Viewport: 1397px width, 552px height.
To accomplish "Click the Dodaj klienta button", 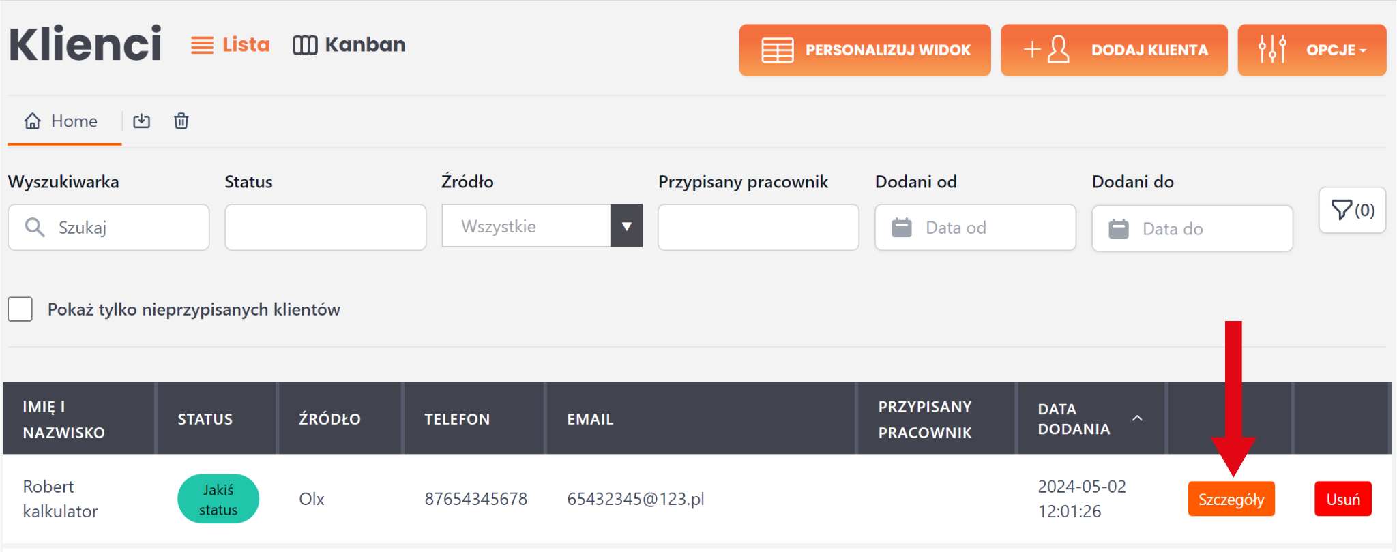I will click(x=1114, y=50).
